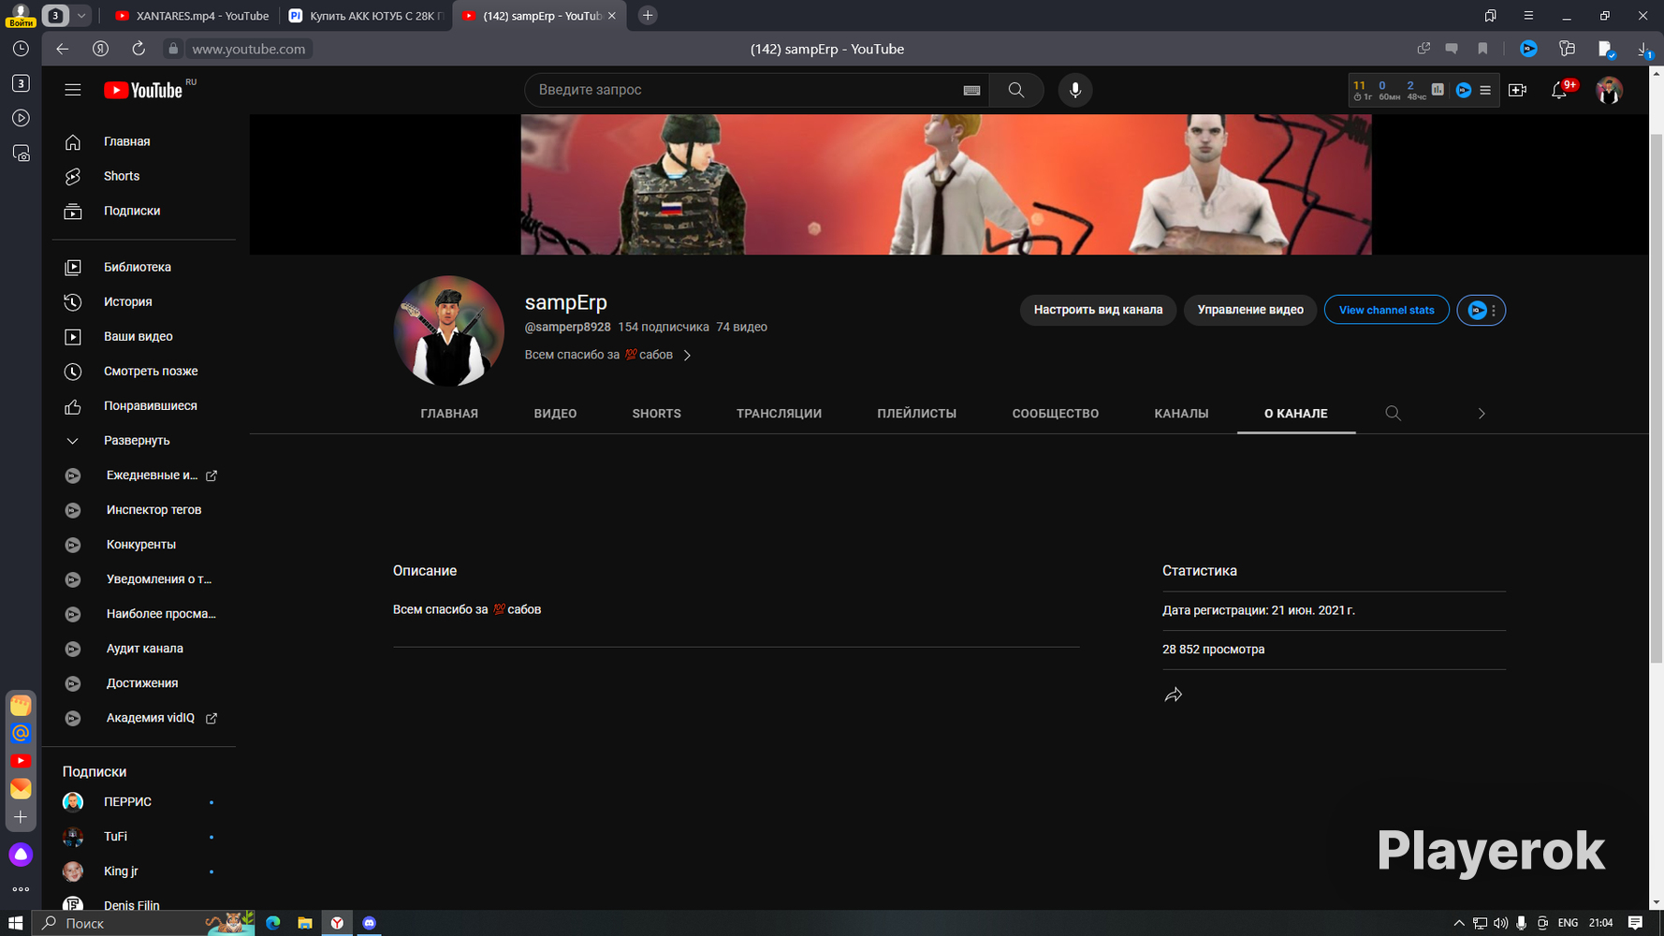Start voice search with microphone icon
The width and height of the screenshot is (1664, 936).
pos(1075,90)
